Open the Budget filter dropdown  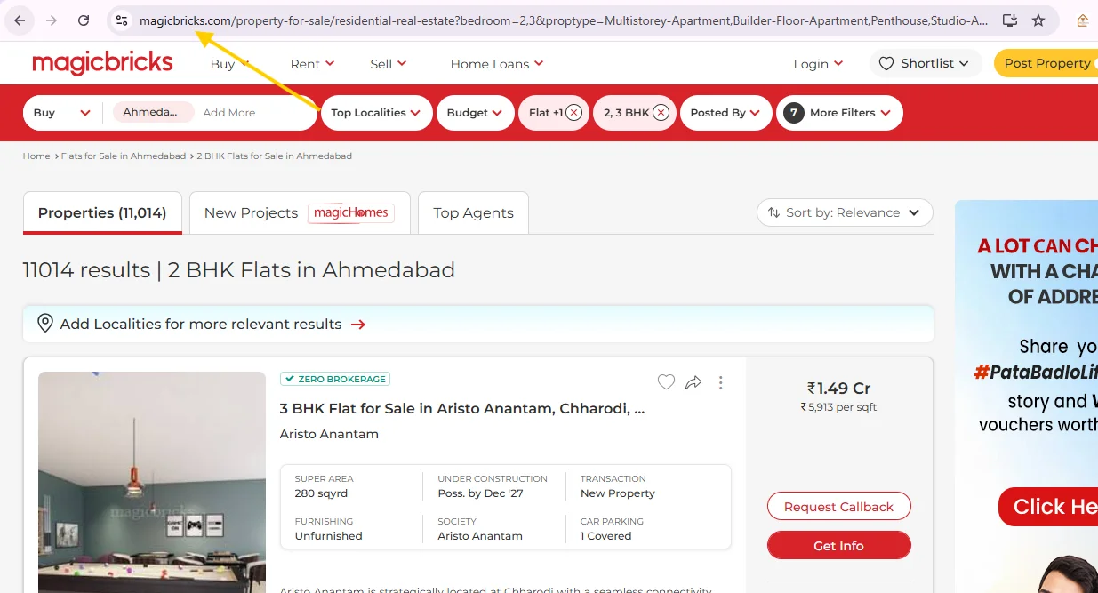click(475, 113)
